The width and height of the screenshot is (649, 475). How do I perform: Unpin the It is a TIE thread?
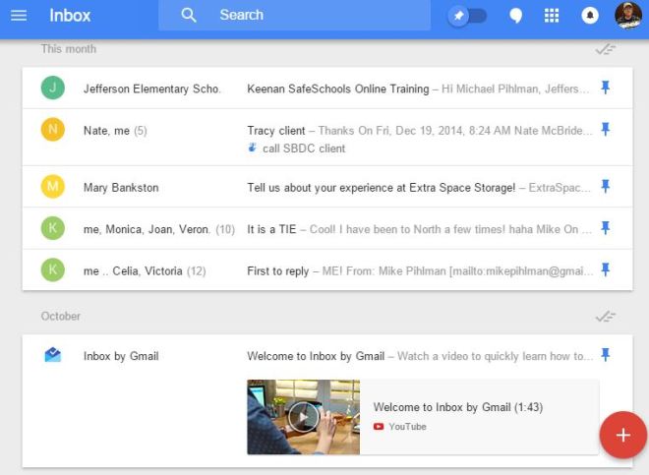point(606,228)
